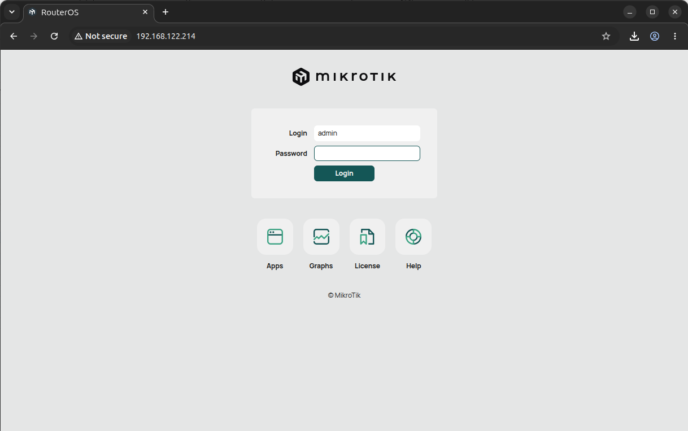Open the browser profile icon
This screenshot has width=688, height=431.
(x=655, y=36)
